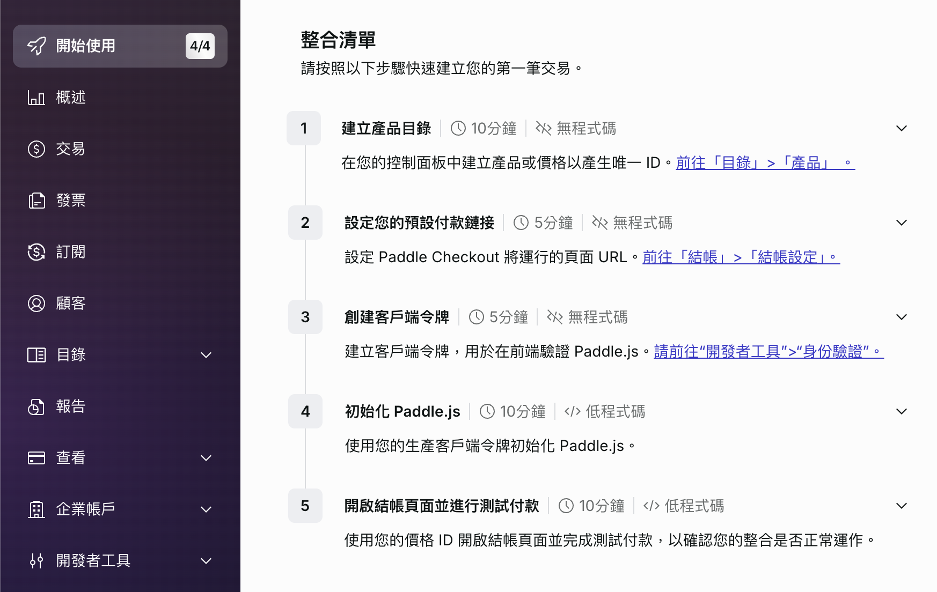Click the step title 開啟結帳頁面並進行測試付款
Screen dimensions: 937x592
point(442,506)
